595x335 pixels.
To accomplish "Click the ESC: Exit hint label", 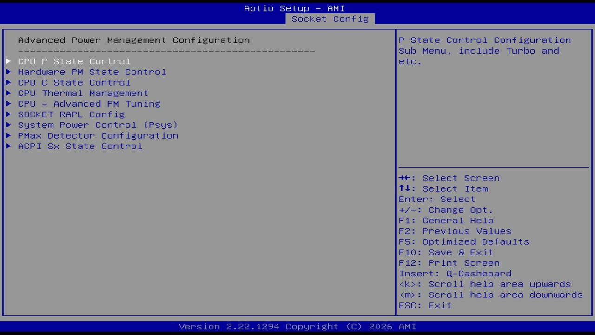I will 424,305.
